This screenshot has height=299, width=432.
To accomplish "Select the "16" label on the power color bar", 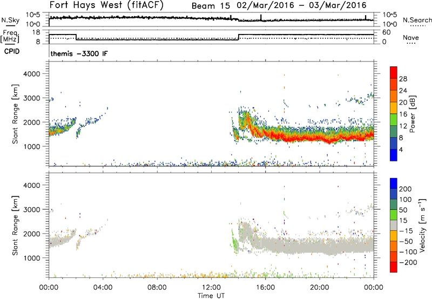I will pos(403,114).
